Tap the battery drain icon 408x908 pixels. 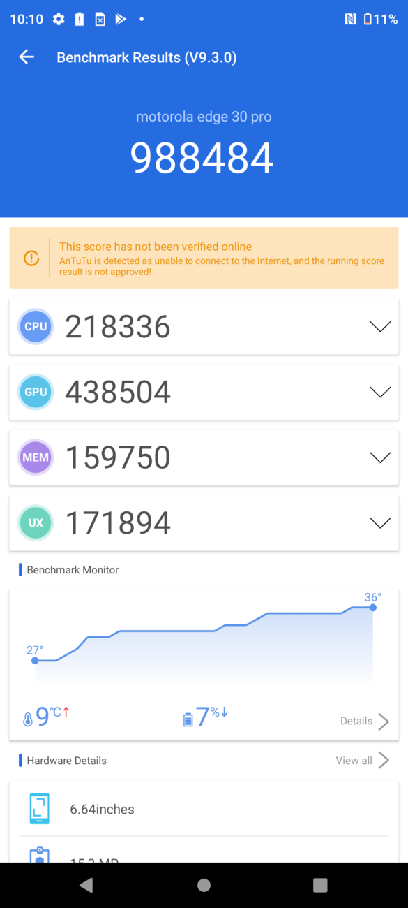[188, 719]
